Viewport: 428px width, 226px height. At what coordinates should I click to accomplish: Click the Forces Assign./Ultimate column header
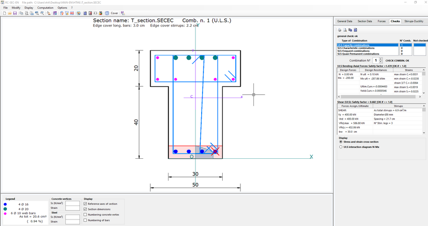coord(355,106)
